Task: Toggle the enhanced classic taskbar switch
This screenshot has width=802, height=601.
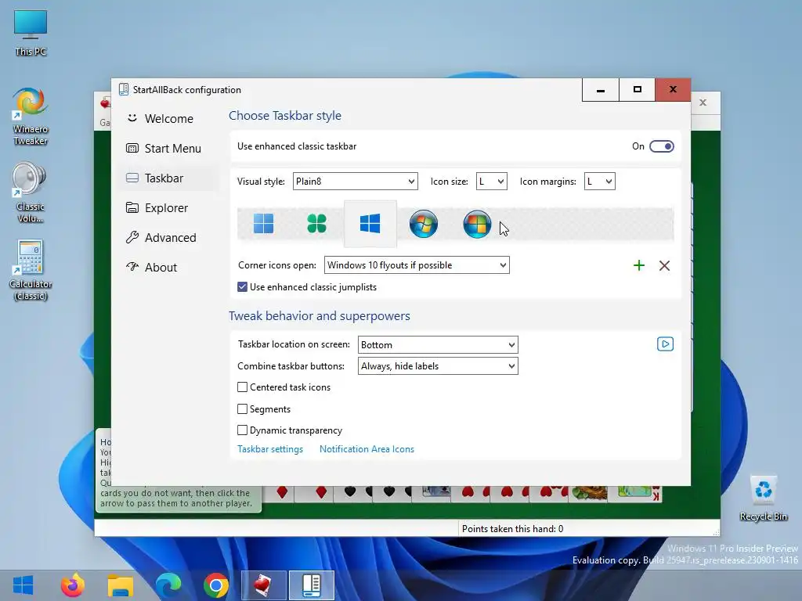Action: click(661, 146)
